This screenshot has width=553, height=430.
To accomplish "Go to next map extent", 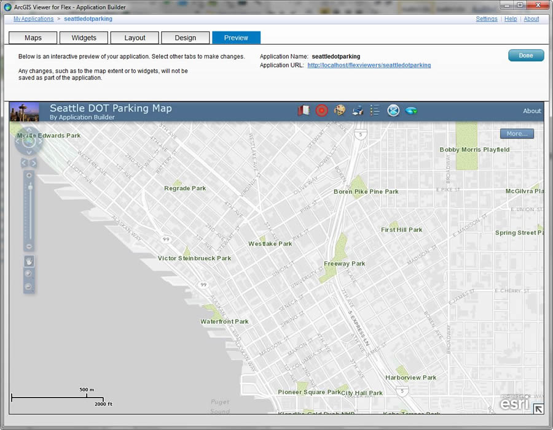I will 34,163.
